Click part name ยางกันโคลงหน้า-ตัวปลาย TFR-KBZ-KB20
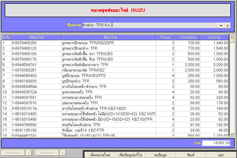The image size is (237, 158). (94, 108)
